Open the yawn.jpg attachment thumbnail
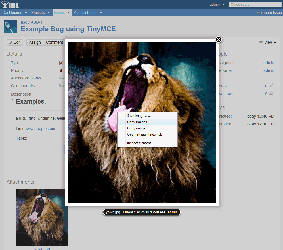This screenshot has width=283, height=250. (x=42, y=217)
